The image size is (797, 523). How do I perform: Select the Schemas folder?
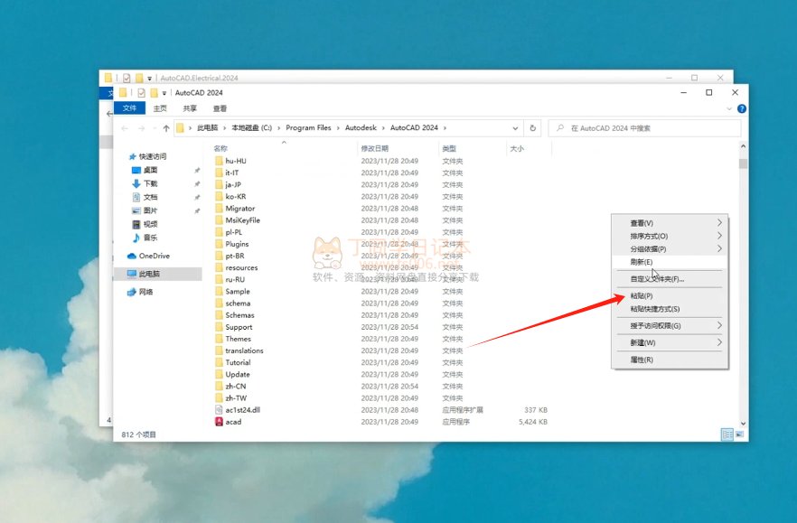click(x=239, y=315)
